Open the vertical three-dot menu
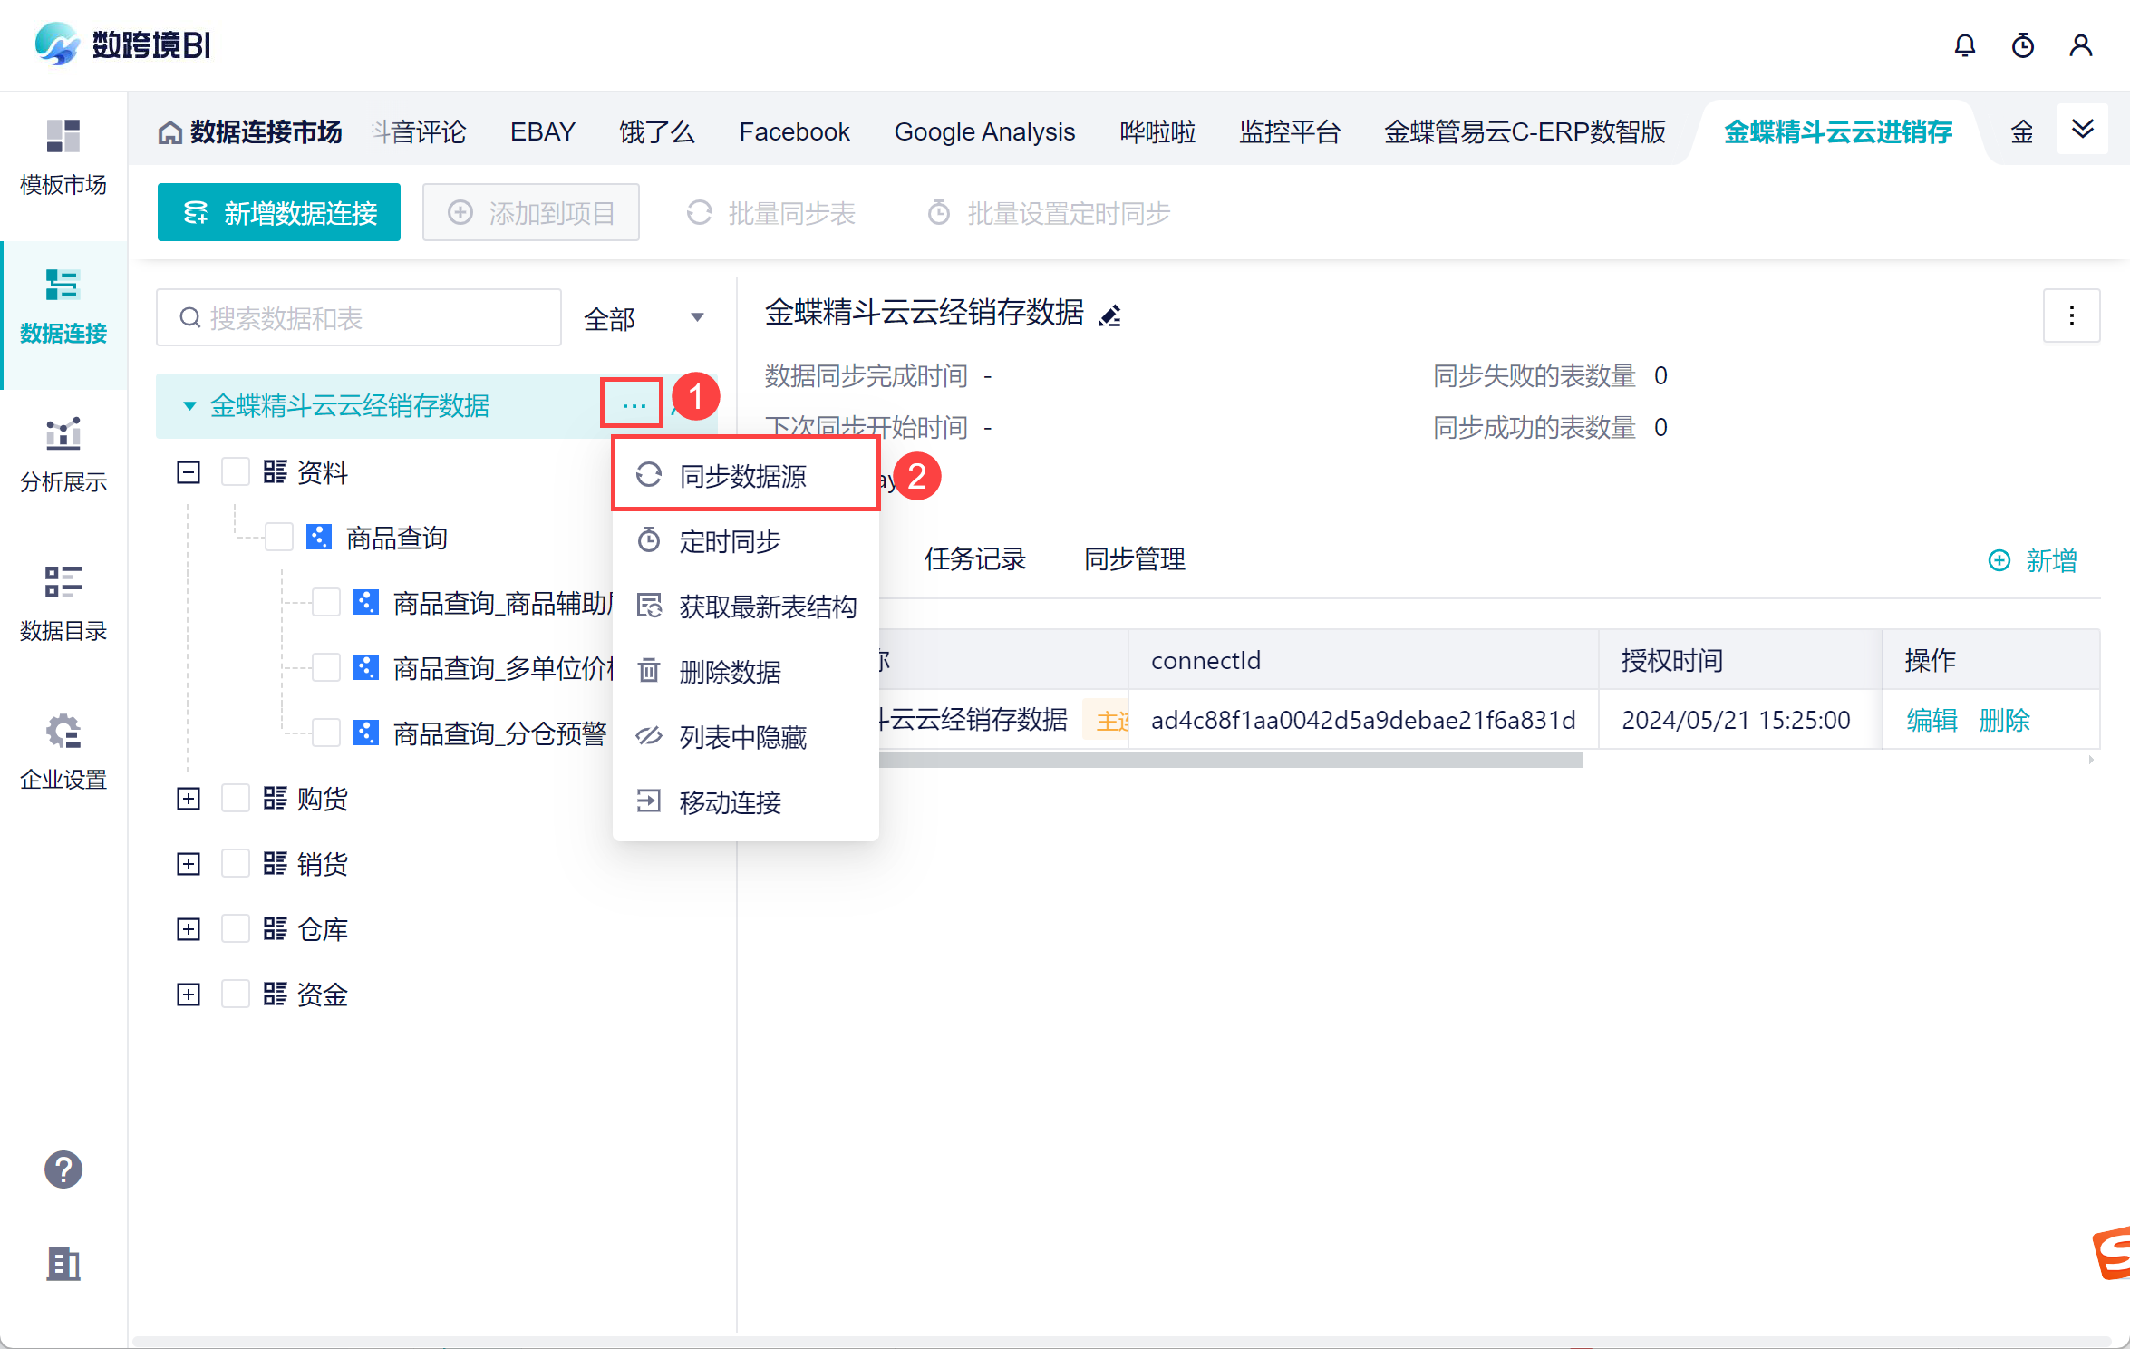This screenshot has height=1349, width=2130. coord(2071,315)
